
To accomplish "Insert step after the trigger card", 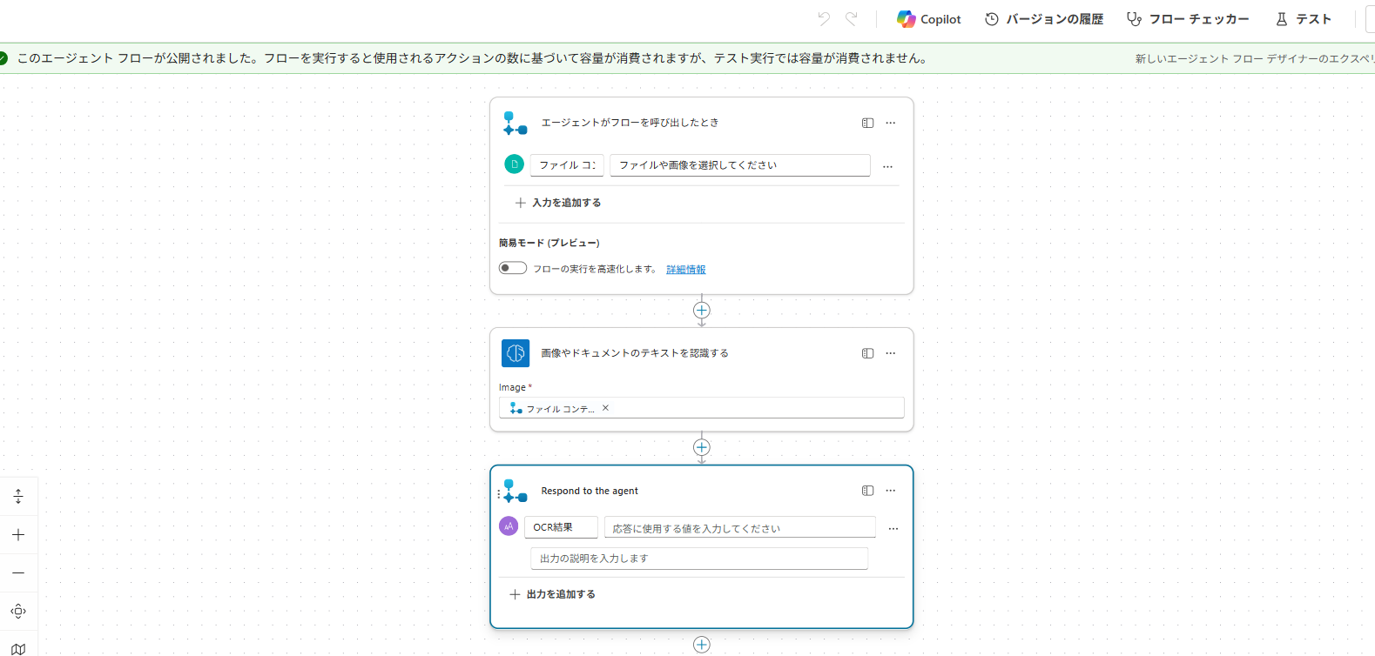I will tap(702, 311).
